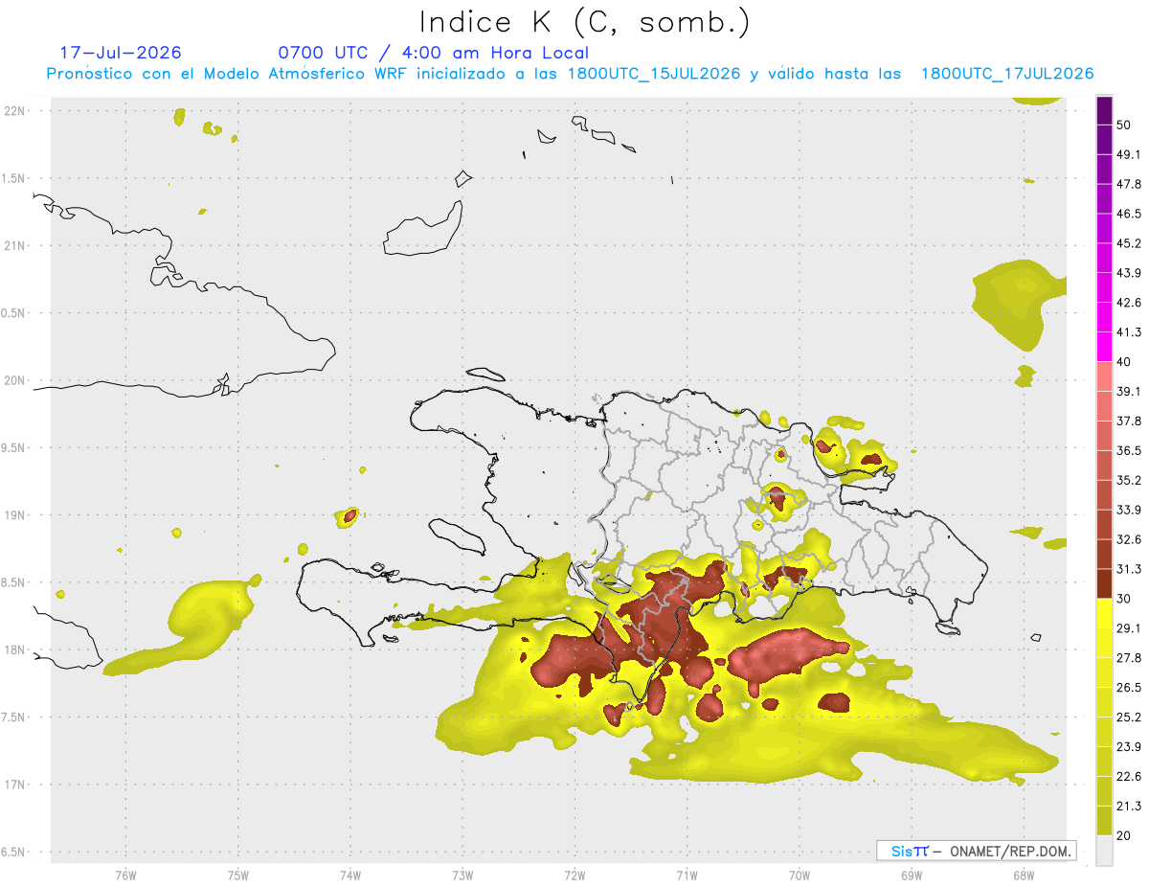Image resolution: width=1149 pixels, height=888 pixels.
Task: Select the colorbar value "45.2"
Action: coord(1129,244)
